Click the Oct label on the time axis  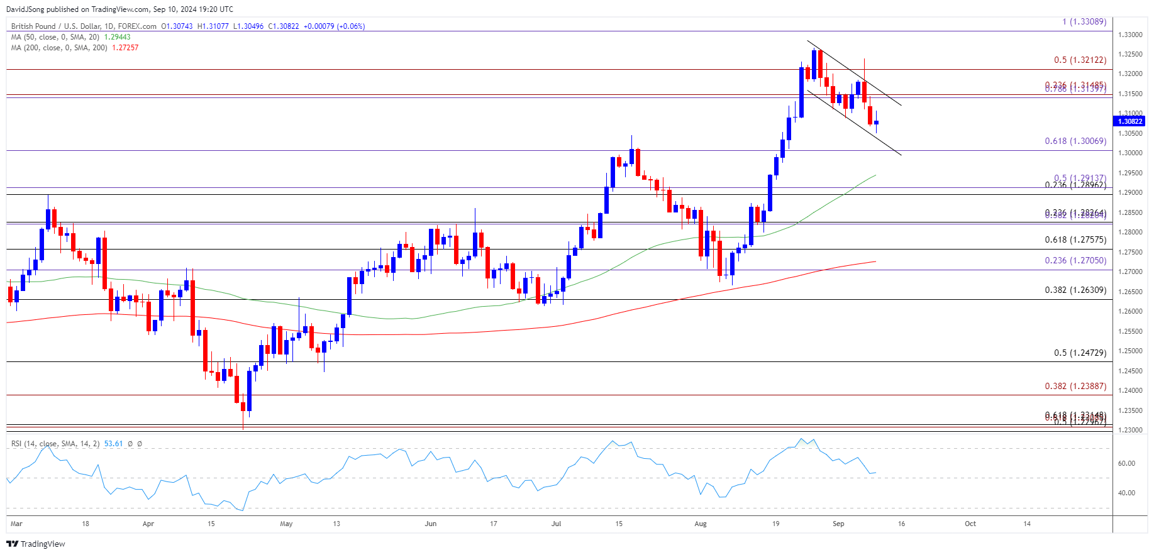point(970,524)
